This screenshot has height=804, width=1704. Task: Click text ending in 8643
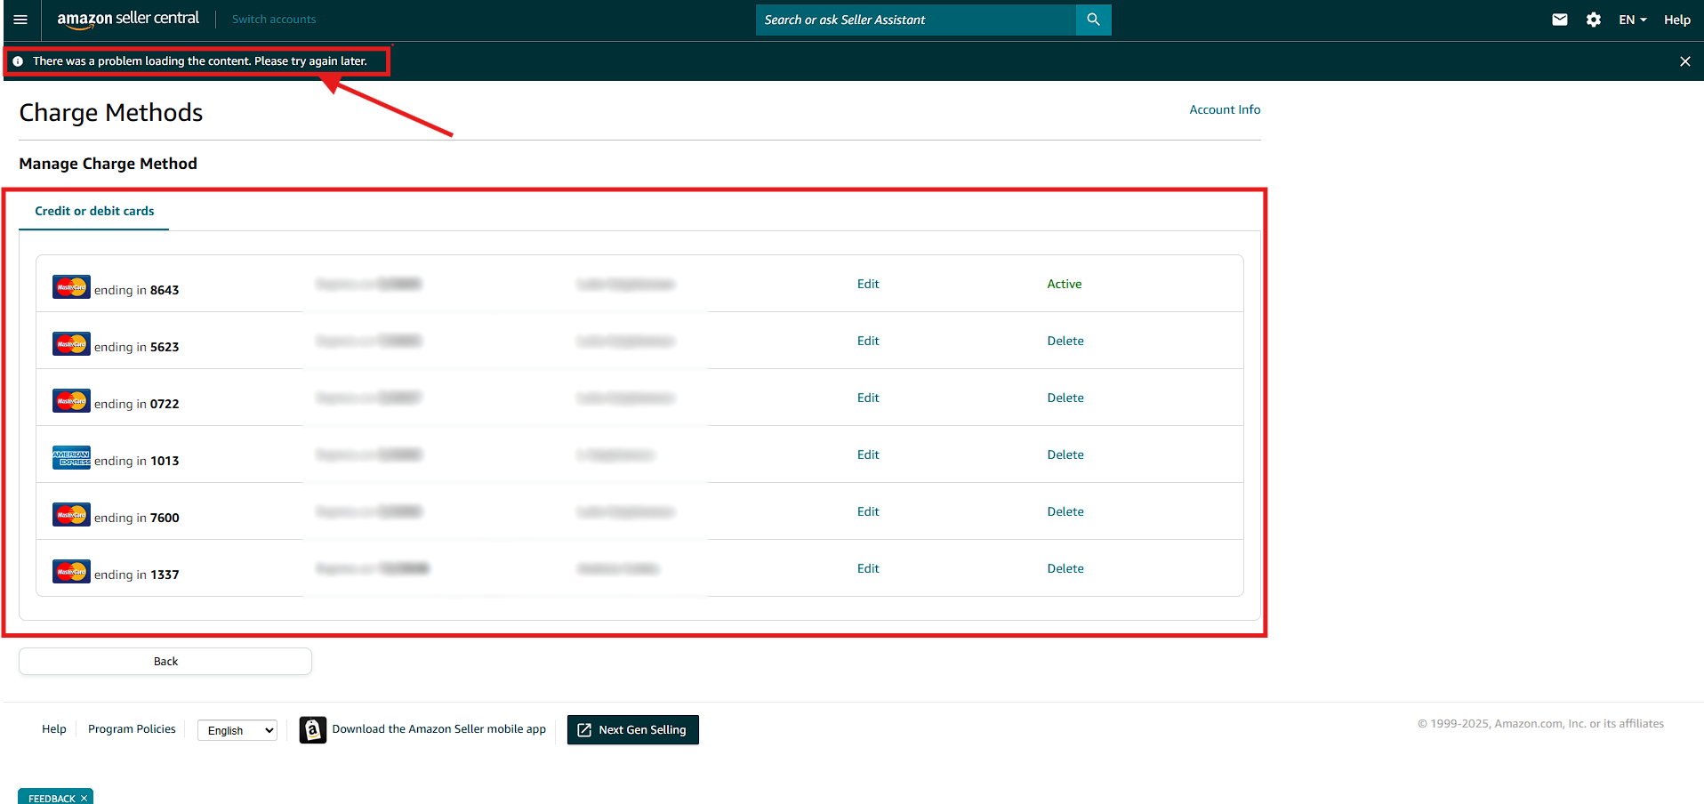click(137, 290)
